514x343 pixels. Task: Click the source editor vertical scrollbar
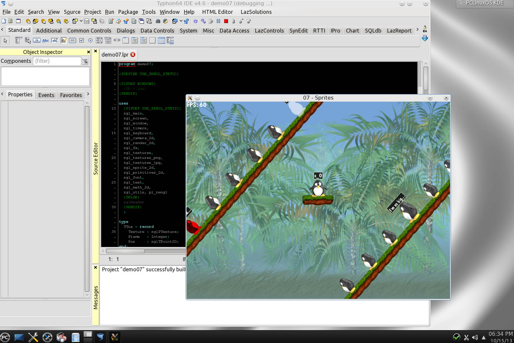click(426, 78)
